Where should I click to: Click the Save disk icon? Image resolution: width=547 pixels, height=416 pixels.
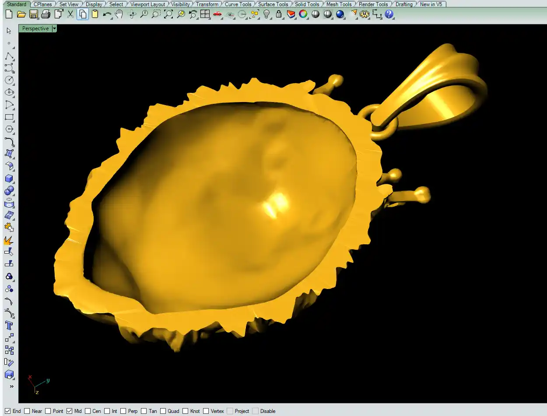(33, 14)
